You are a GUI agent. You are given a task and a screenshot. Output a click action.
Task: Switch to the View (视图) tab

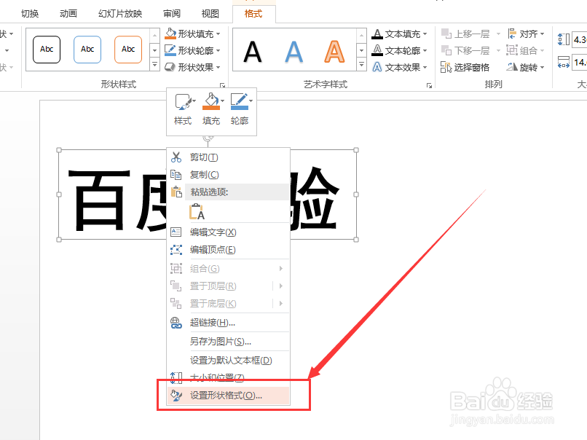coord(210,14)
